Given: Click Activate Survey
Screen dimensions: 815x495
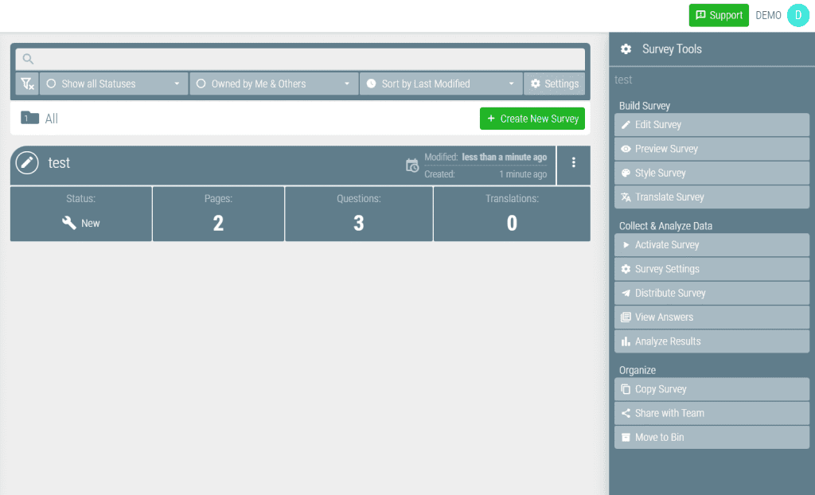Looking at the screenshot, I should [712, 245].
